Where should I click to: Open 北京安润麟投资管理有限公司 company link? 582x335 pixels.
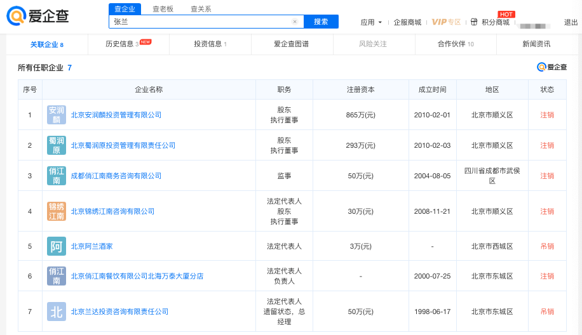[116, 115]
